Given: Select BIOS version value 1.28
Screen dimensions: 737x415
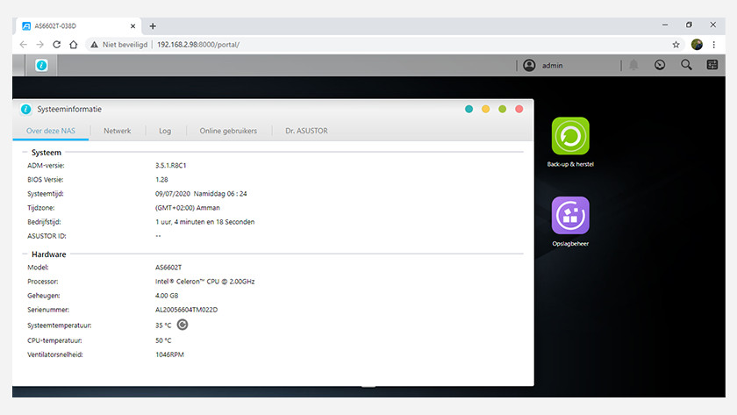Looking at the screenshot, I should pyautogui.click(x=161, y=180).
